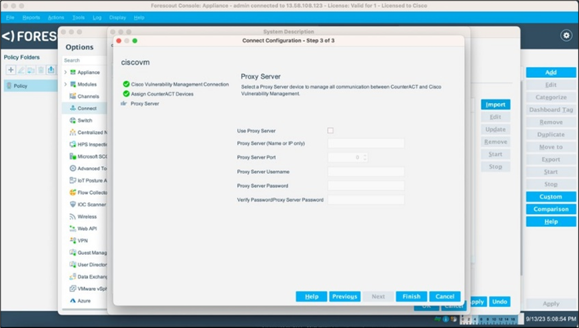Click the VPN icon in Options

73,241
